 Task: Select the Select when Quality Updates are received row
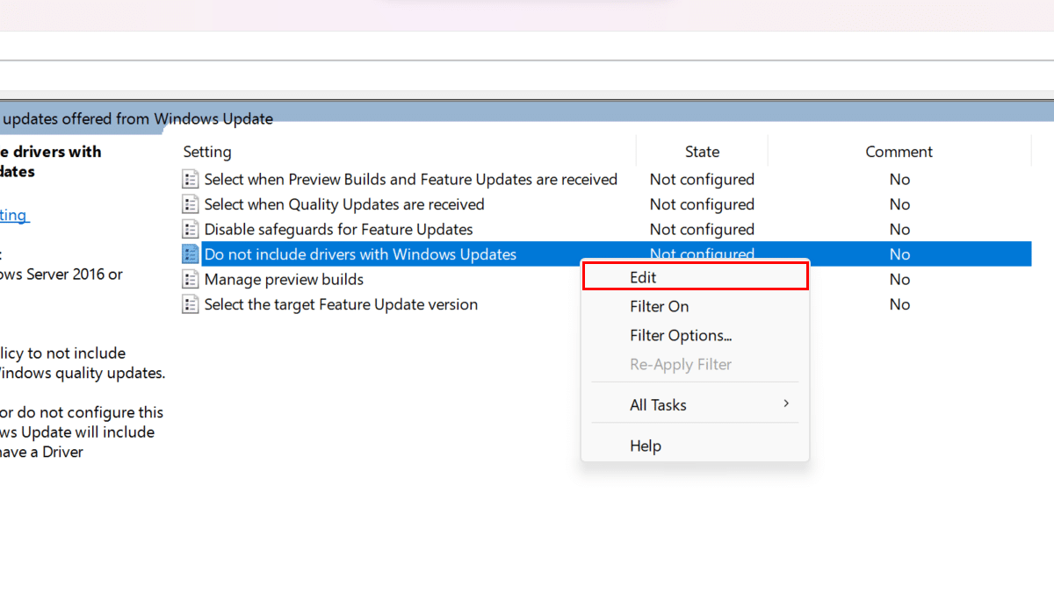click(x=344, y=204)
